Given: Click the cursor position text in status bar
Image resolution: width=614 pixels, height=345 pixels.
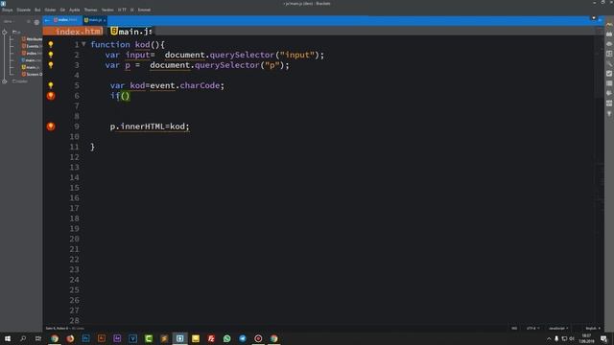Looking at the screenshot, I should point(57,328).
